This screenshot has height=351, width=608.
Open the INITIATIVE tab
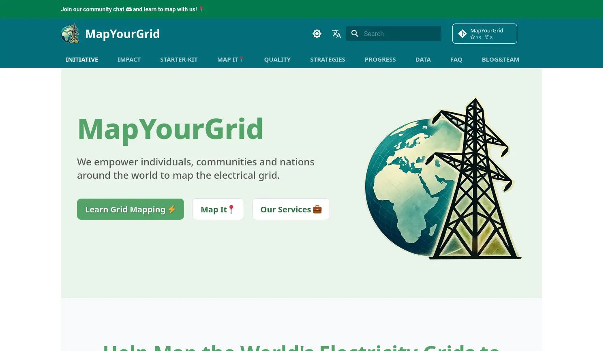(x=82, y=60)
